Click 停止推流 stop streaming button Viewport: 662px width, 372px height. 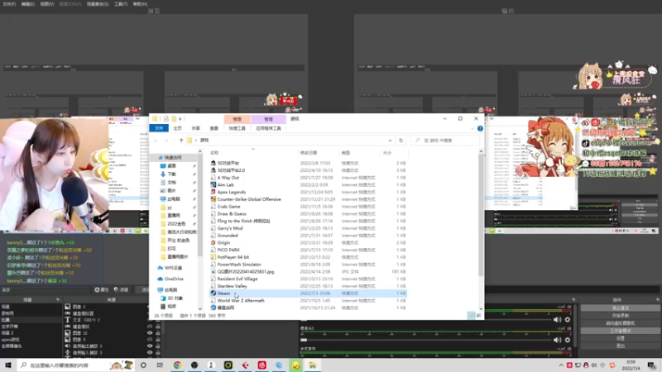[x=620, y=308]
